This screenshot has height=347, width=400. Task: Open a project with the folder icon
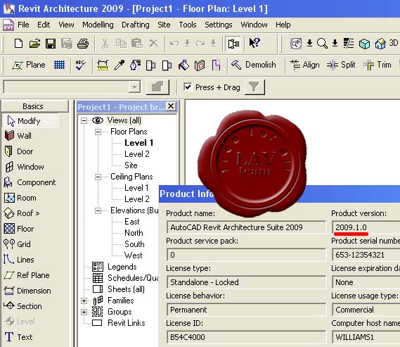(x=34, y=44)
